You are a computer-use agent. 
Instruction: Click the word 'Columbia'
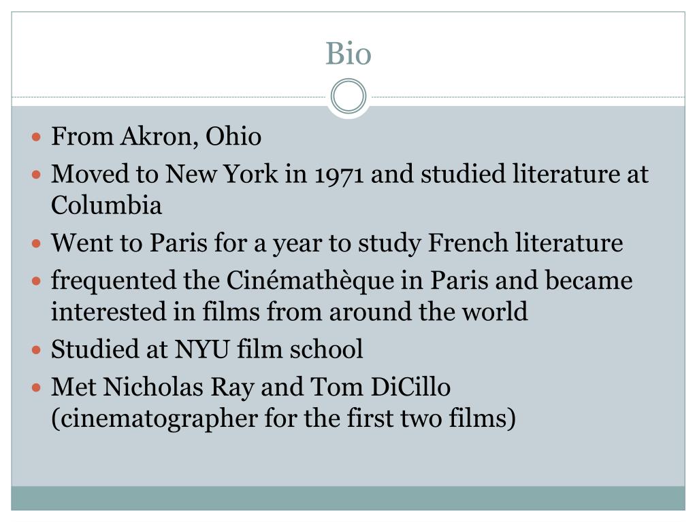click(106, 205)
